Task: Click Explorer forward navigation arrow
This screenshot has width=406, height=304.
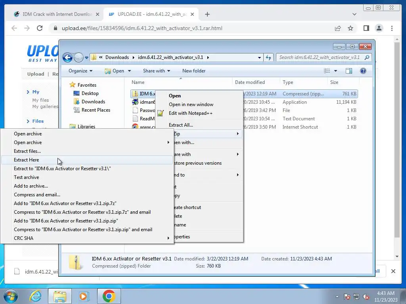Action: point(79,57)
